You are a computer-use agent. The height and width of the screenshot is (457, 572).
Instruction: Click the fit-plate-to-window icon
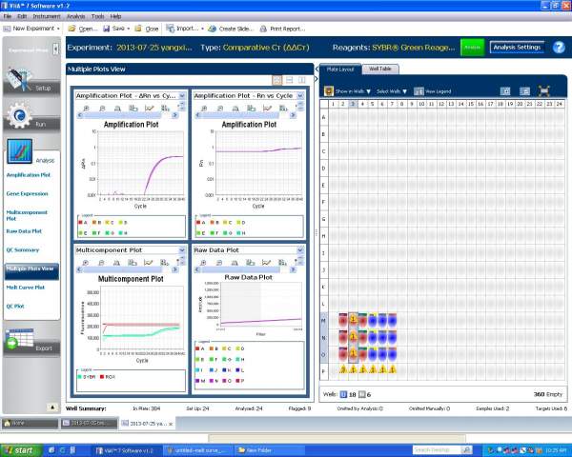tap(544, 91)
